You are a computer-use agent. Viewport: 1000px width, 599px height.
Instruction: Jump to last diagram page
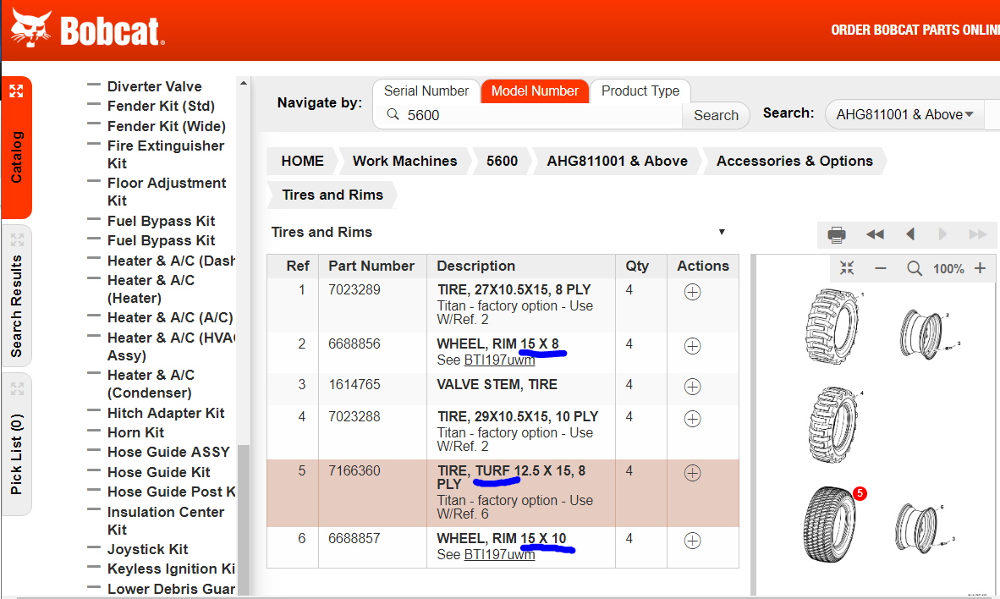[978, 234]
